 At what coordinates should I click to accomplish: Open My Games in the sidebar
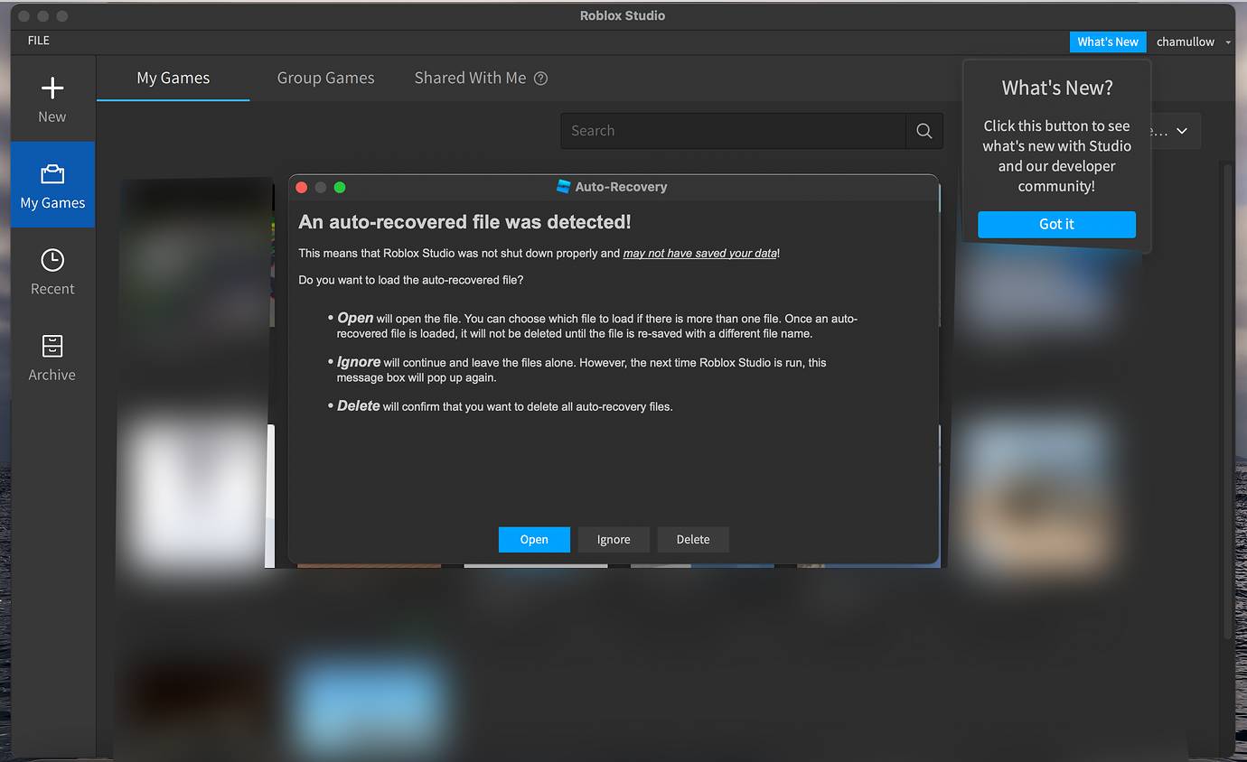pyautogui.click(x=52, y=184)
